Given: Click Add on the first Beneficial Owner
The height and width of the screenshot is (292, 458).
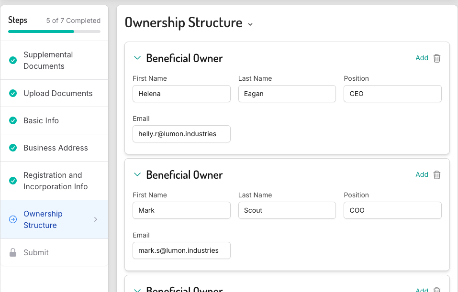Looking at the screenshot, I should click(422, 58).
